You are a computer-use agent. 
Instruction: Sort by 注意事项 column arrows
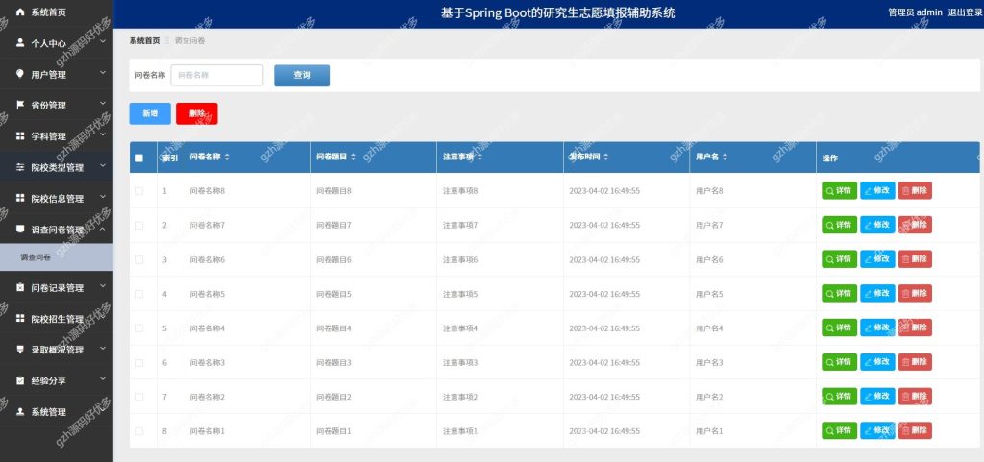point(480,157)
